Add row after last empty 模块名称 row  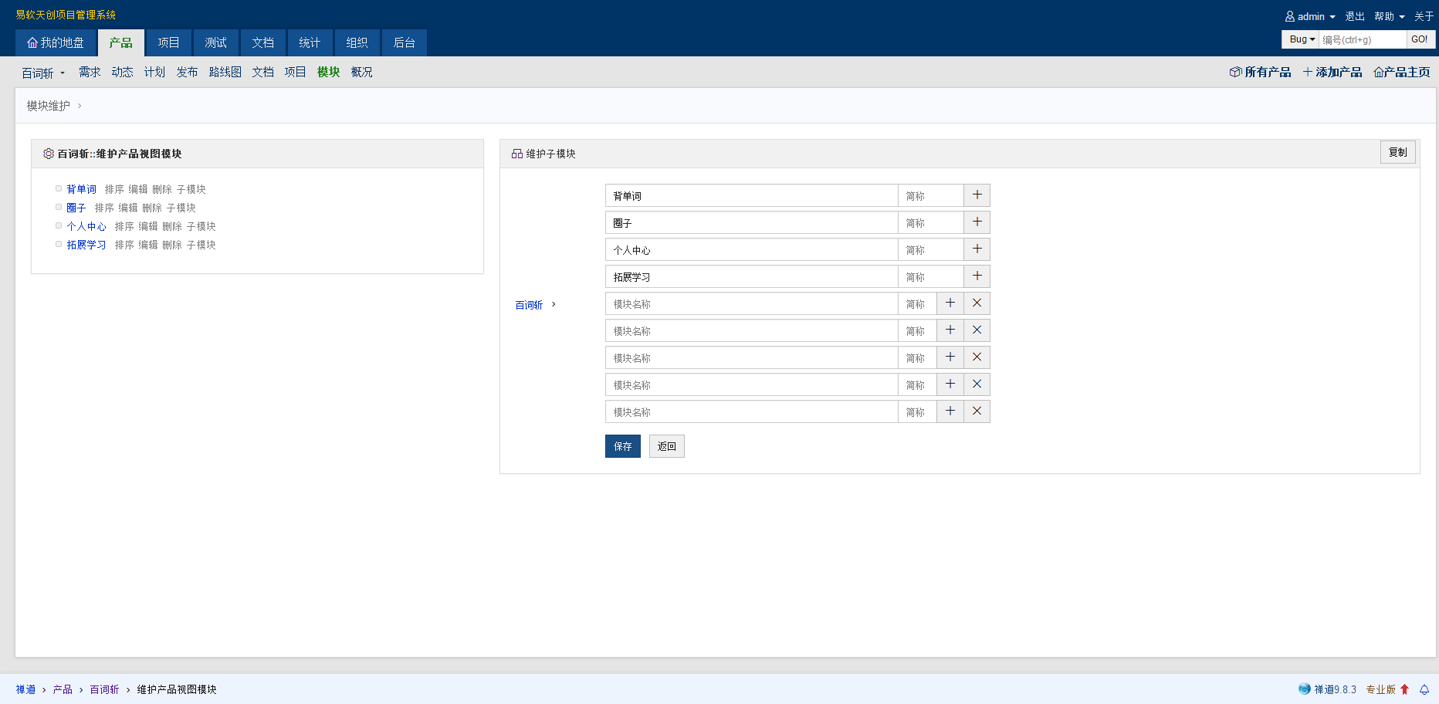click(950, 411)
